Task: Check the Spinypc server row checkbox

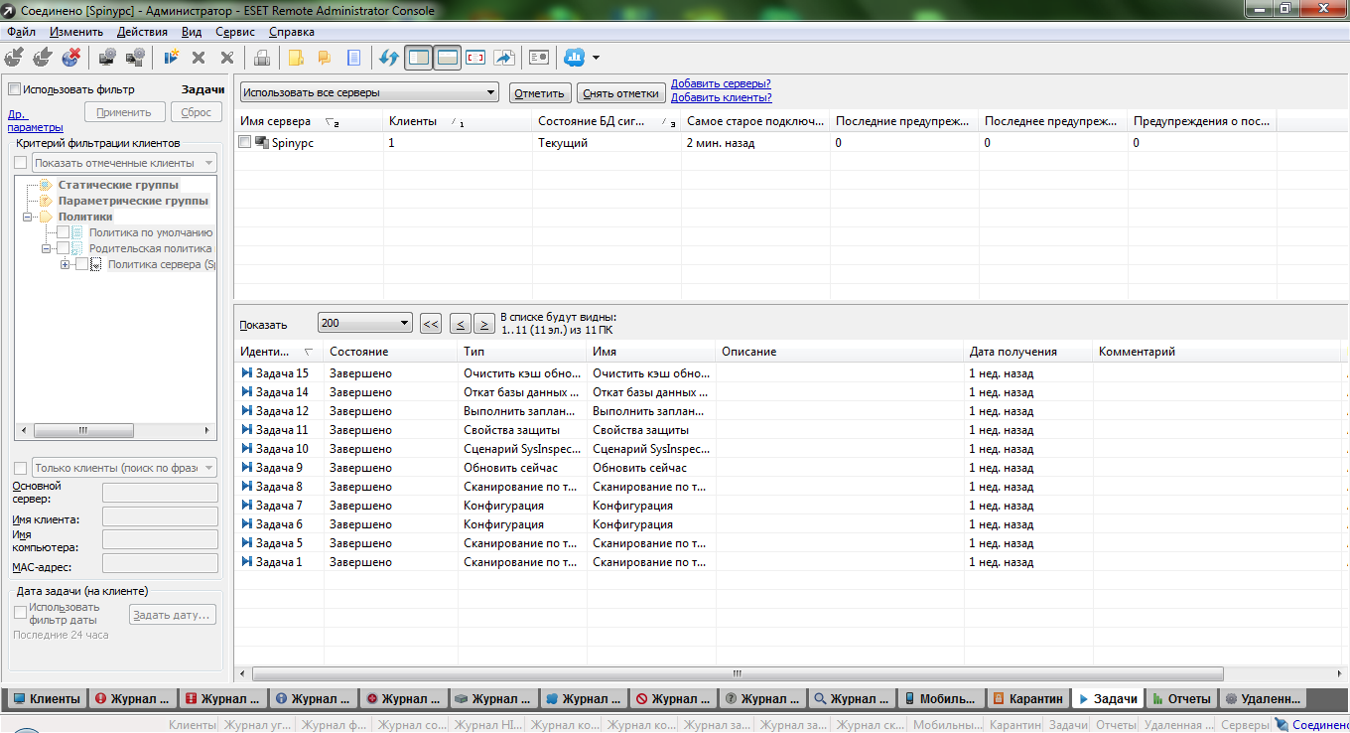Action: (245, 143)
